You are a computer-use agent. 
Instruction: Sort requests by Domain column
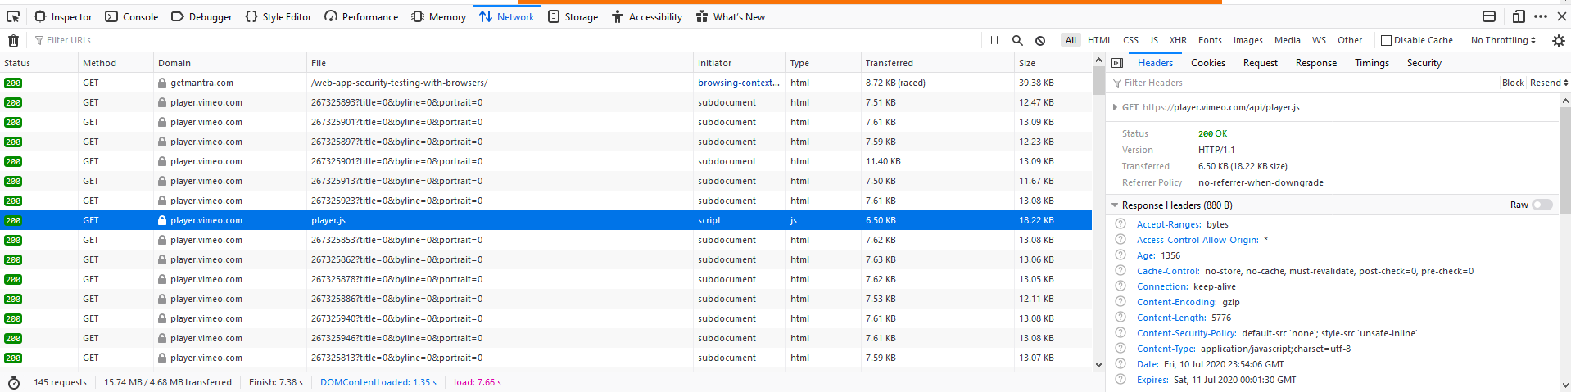point(230,63)
